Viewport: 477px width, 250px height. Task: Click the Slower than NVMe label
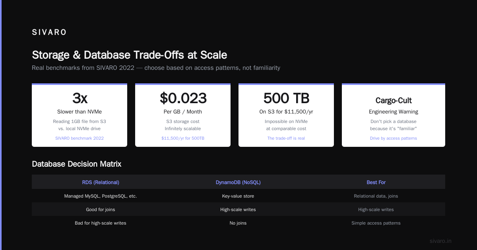coord(79,112)
